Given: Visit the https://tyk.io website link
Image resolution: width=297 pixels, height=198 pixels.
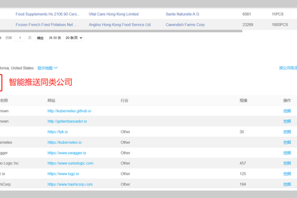Looking at the screenshot, I should coord(57,132).
